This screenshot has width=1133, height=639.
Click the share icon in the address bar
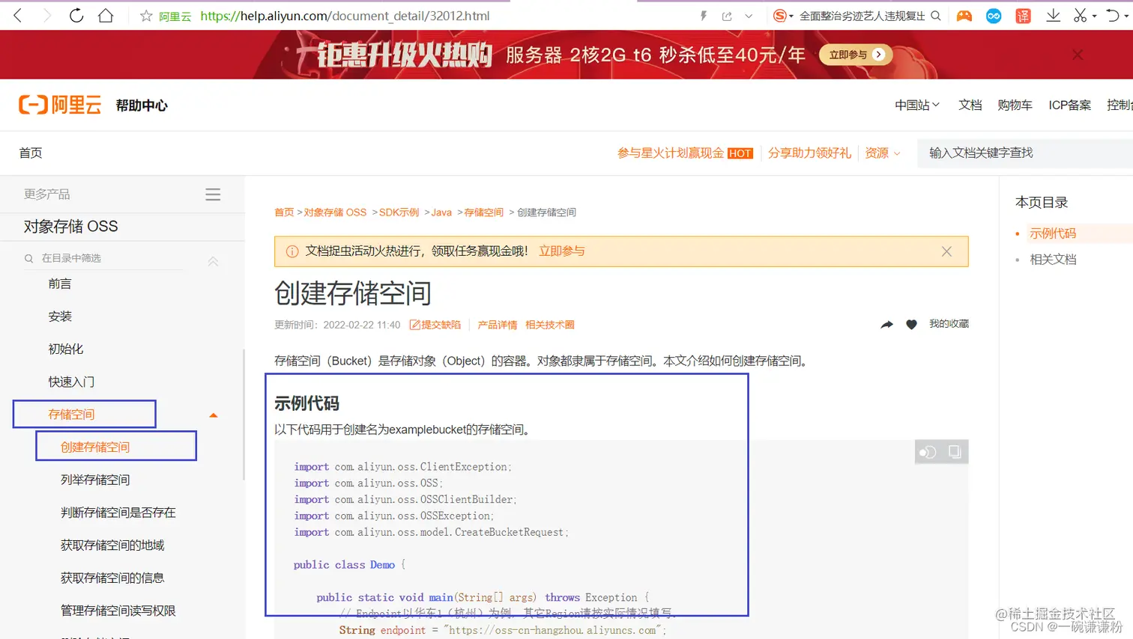click(727, 16)
